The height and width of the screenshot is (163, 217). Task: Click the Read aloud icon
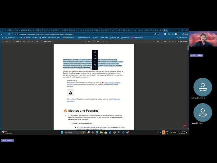33,41
